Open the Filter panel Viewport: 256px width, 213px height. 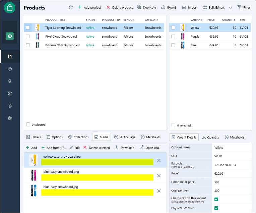(244, 7)
